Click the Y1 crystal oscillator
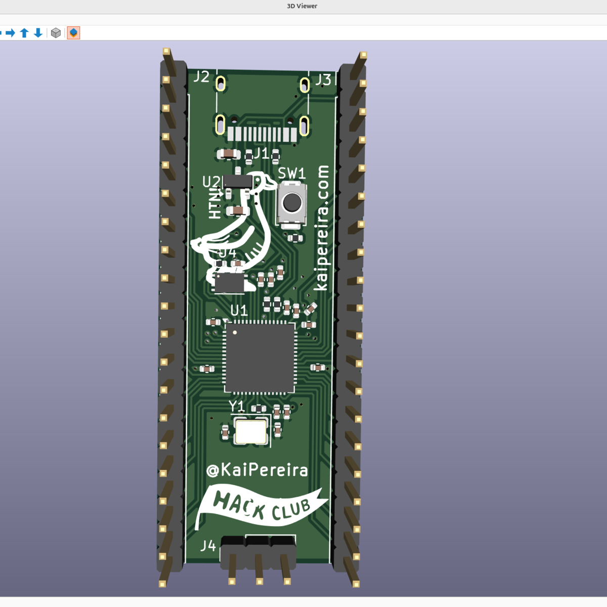 (x=250, y=431)
